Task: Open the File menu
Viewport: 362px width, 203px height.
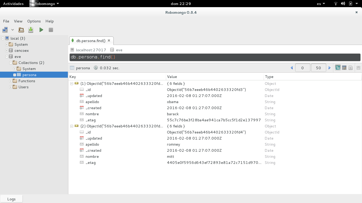Action: tap(6, 21)
